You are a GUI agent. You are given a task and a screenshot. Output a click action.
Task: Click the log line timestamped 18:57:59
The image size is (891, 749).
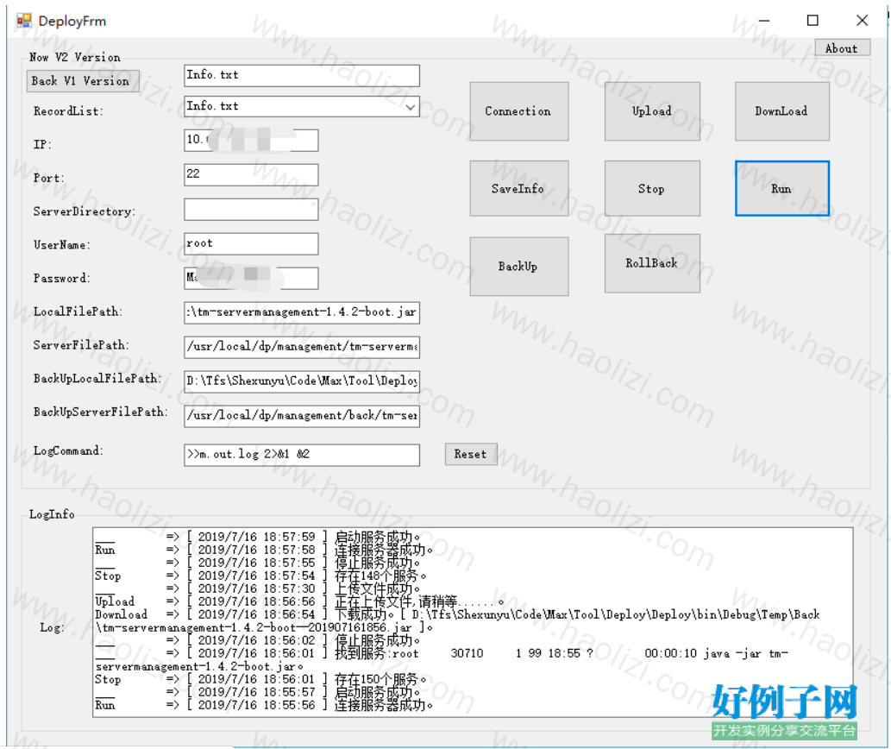259,537
